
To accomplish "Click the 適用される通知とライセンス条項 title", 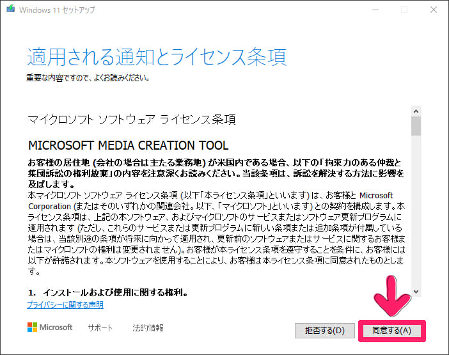I will click(157, 57).
